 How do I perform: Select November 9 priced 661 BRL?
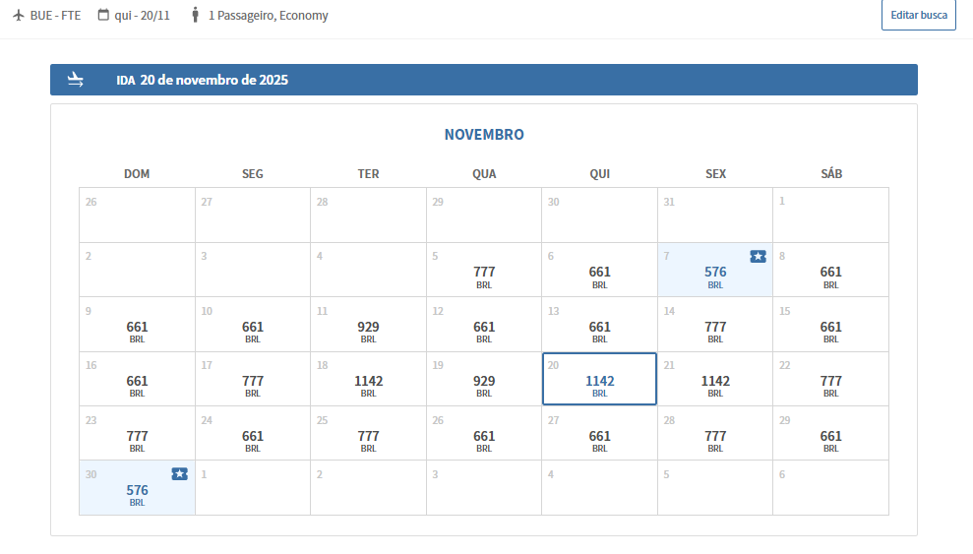coord(137,325)
